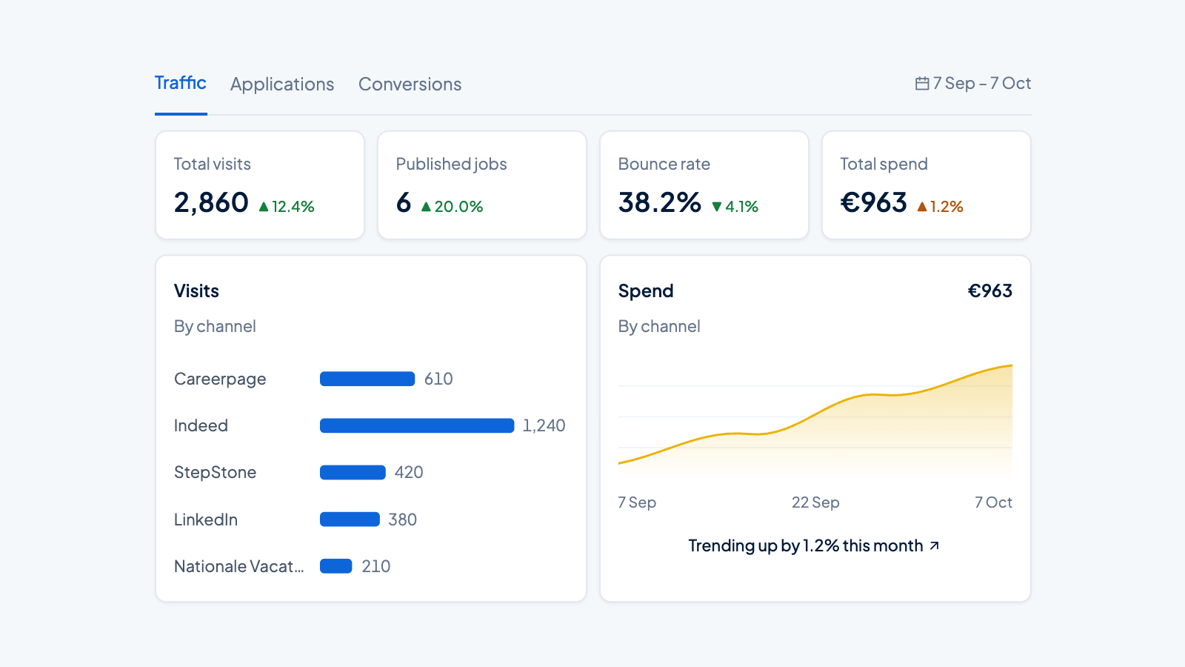The height and width of the screenshot is (667, 1185).
Task: Click the 1,240 visits count
Action: tap(544, 425)
